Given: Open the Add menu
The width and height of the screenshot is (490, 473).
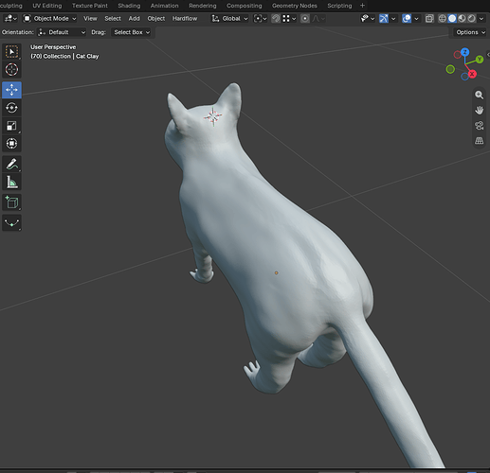Looking at the screenshot, I should [134, 19].
